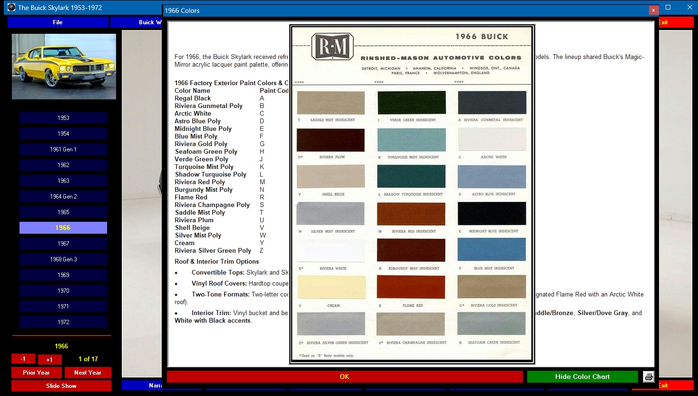Click the Astro Blue Iridescent color chip
Viewport: 698px width, 396px height.
click(x=492, y=177)
